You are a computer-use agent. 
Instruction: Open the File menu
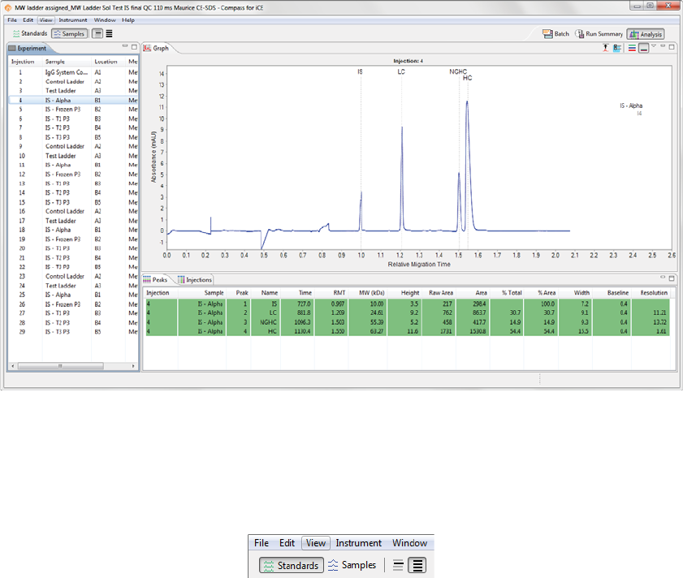(x=12, y=19)
